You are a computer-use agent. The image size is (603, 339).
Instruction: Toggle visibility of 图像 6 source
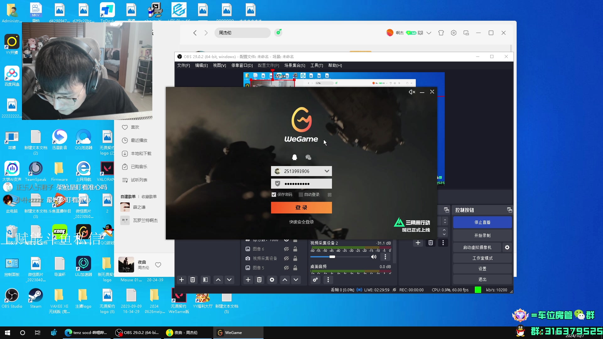[x=286, y=249]
